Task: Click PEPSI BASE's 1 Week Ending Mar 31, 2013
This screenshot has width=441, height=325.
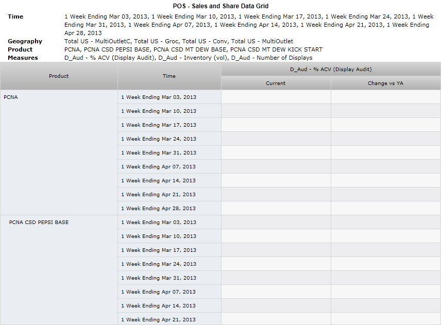Action: 169,278
